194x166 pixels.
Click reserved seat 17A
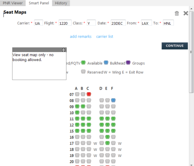point(77,143)
